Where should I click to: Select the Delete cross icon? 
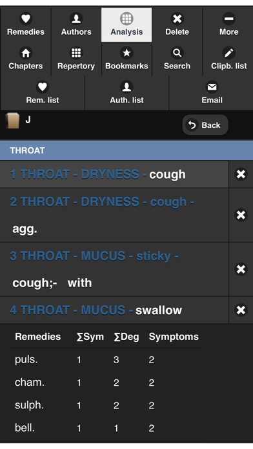point(177,19)
